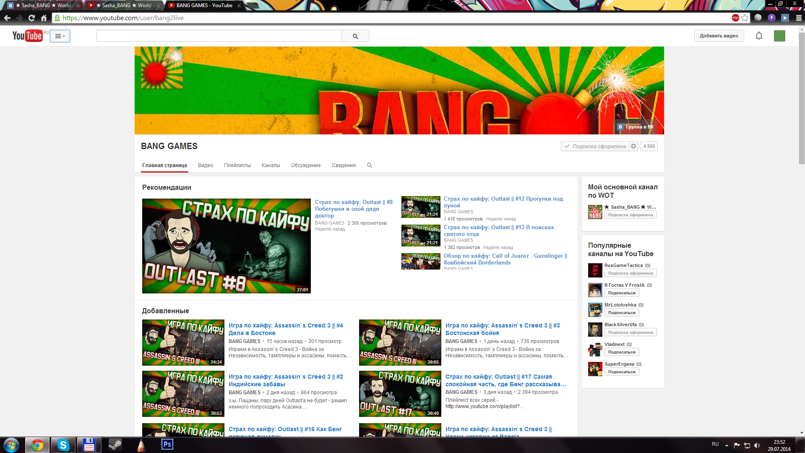Open Call of Juarez Gunslinger review link
This screenshot has height=453, width=805.
(505, 259)
